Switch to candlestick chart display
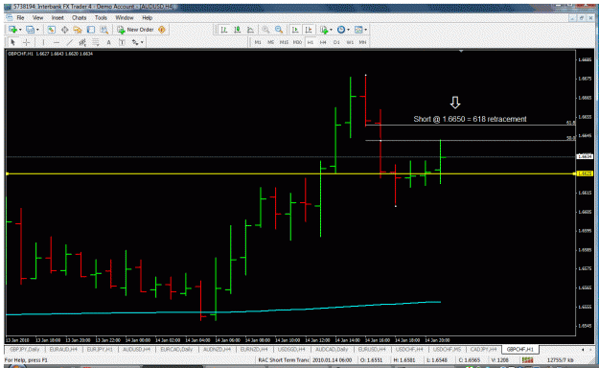This screenshot has width=599, height=368. 238,30
